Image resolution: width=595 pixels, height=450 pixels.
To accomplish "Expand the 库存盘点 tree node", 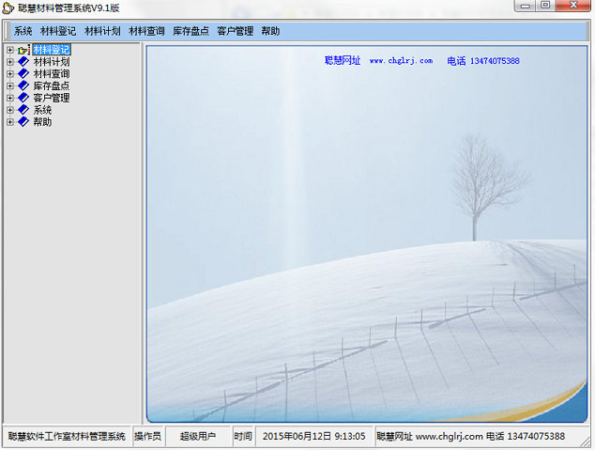I will point(10,85).
